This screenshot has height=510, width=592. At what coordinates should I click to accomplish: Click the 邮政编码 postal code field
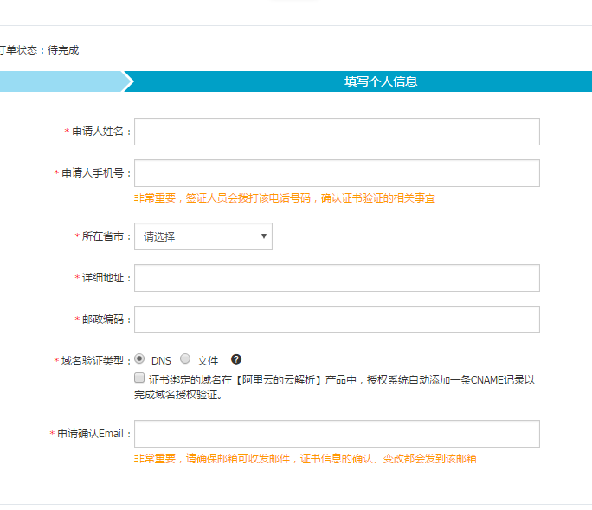pos(337,320)
